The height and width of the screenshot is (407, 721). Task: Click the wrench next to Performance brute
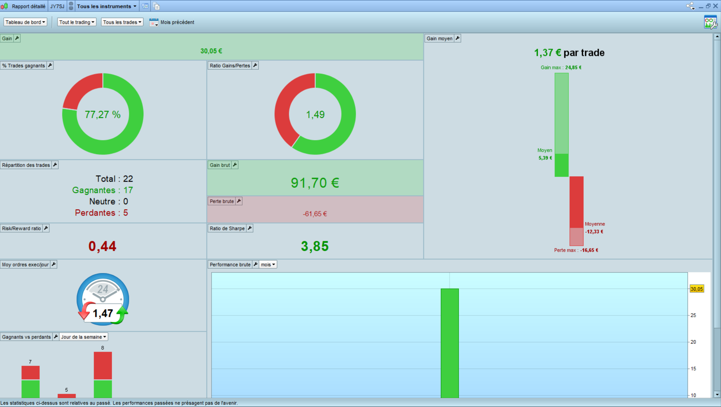pyautogui.click(x=256, y=265)
